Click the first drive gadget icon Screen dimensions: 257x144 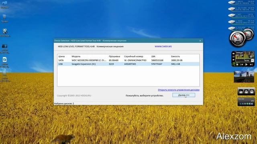click(x=232, y=2)
